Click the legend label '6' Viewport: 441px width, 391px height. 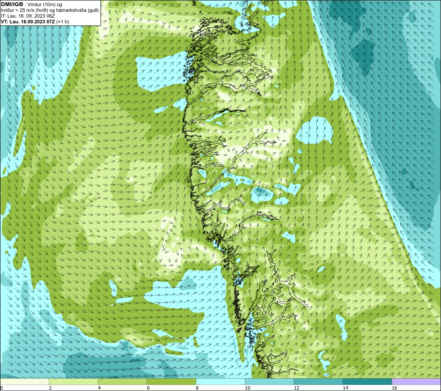pyautogui.click(x=148, y=388)
